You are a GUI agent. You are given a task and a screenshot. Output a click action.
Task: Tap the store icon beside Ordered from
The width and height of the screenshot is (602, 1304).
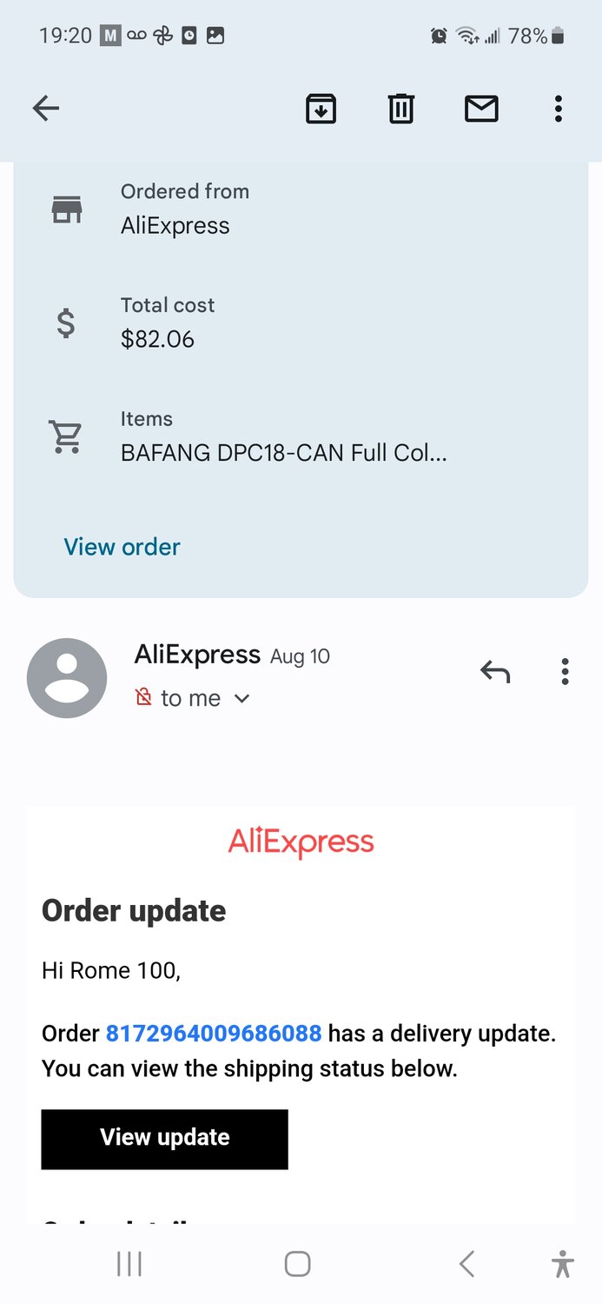(67, 210)
